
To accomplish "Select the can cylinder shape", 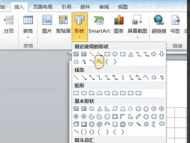I will click(161, 117).
